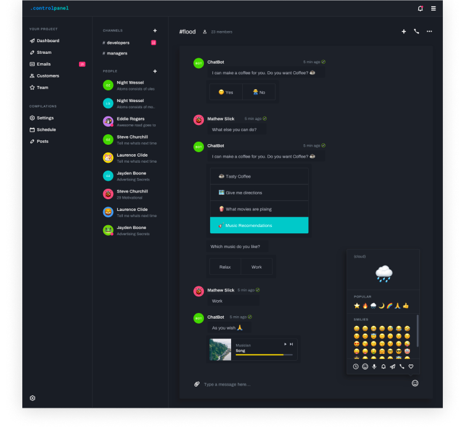
Task: Add a person via People plus icon
Action: (155, 71)
